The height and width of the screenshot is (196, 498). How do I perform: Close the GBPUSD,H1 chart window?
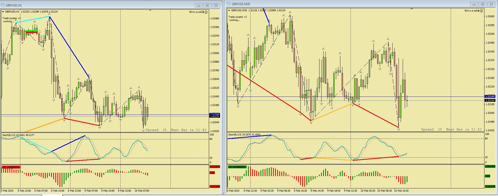tap(216, 5)
